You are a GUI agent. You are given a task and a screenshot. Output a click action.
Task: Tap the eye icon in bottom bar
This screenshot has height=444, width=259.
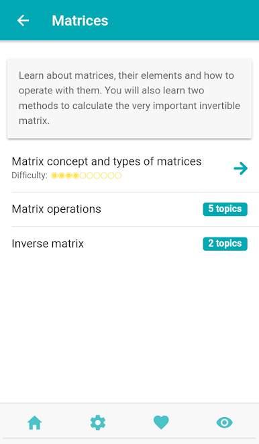224,422
